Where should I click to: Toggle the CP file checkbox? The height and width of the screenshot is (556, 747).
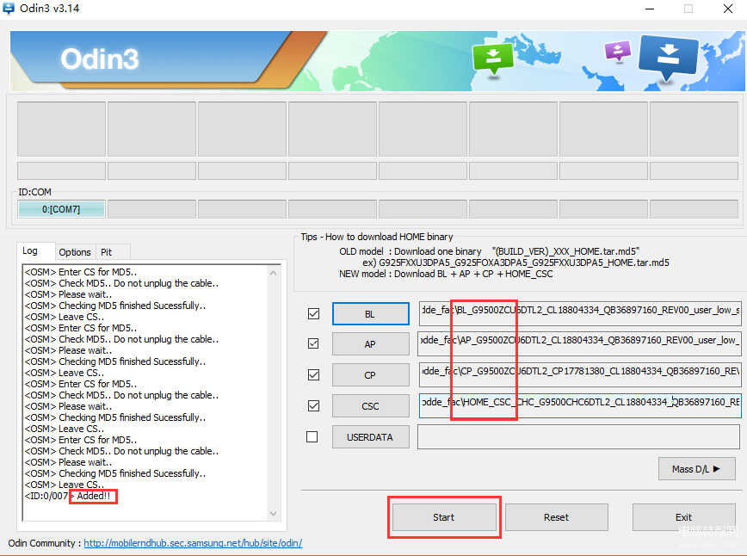313,375
